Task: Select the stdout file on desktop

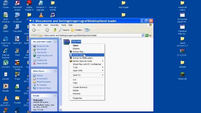Action: pos(18,88)
